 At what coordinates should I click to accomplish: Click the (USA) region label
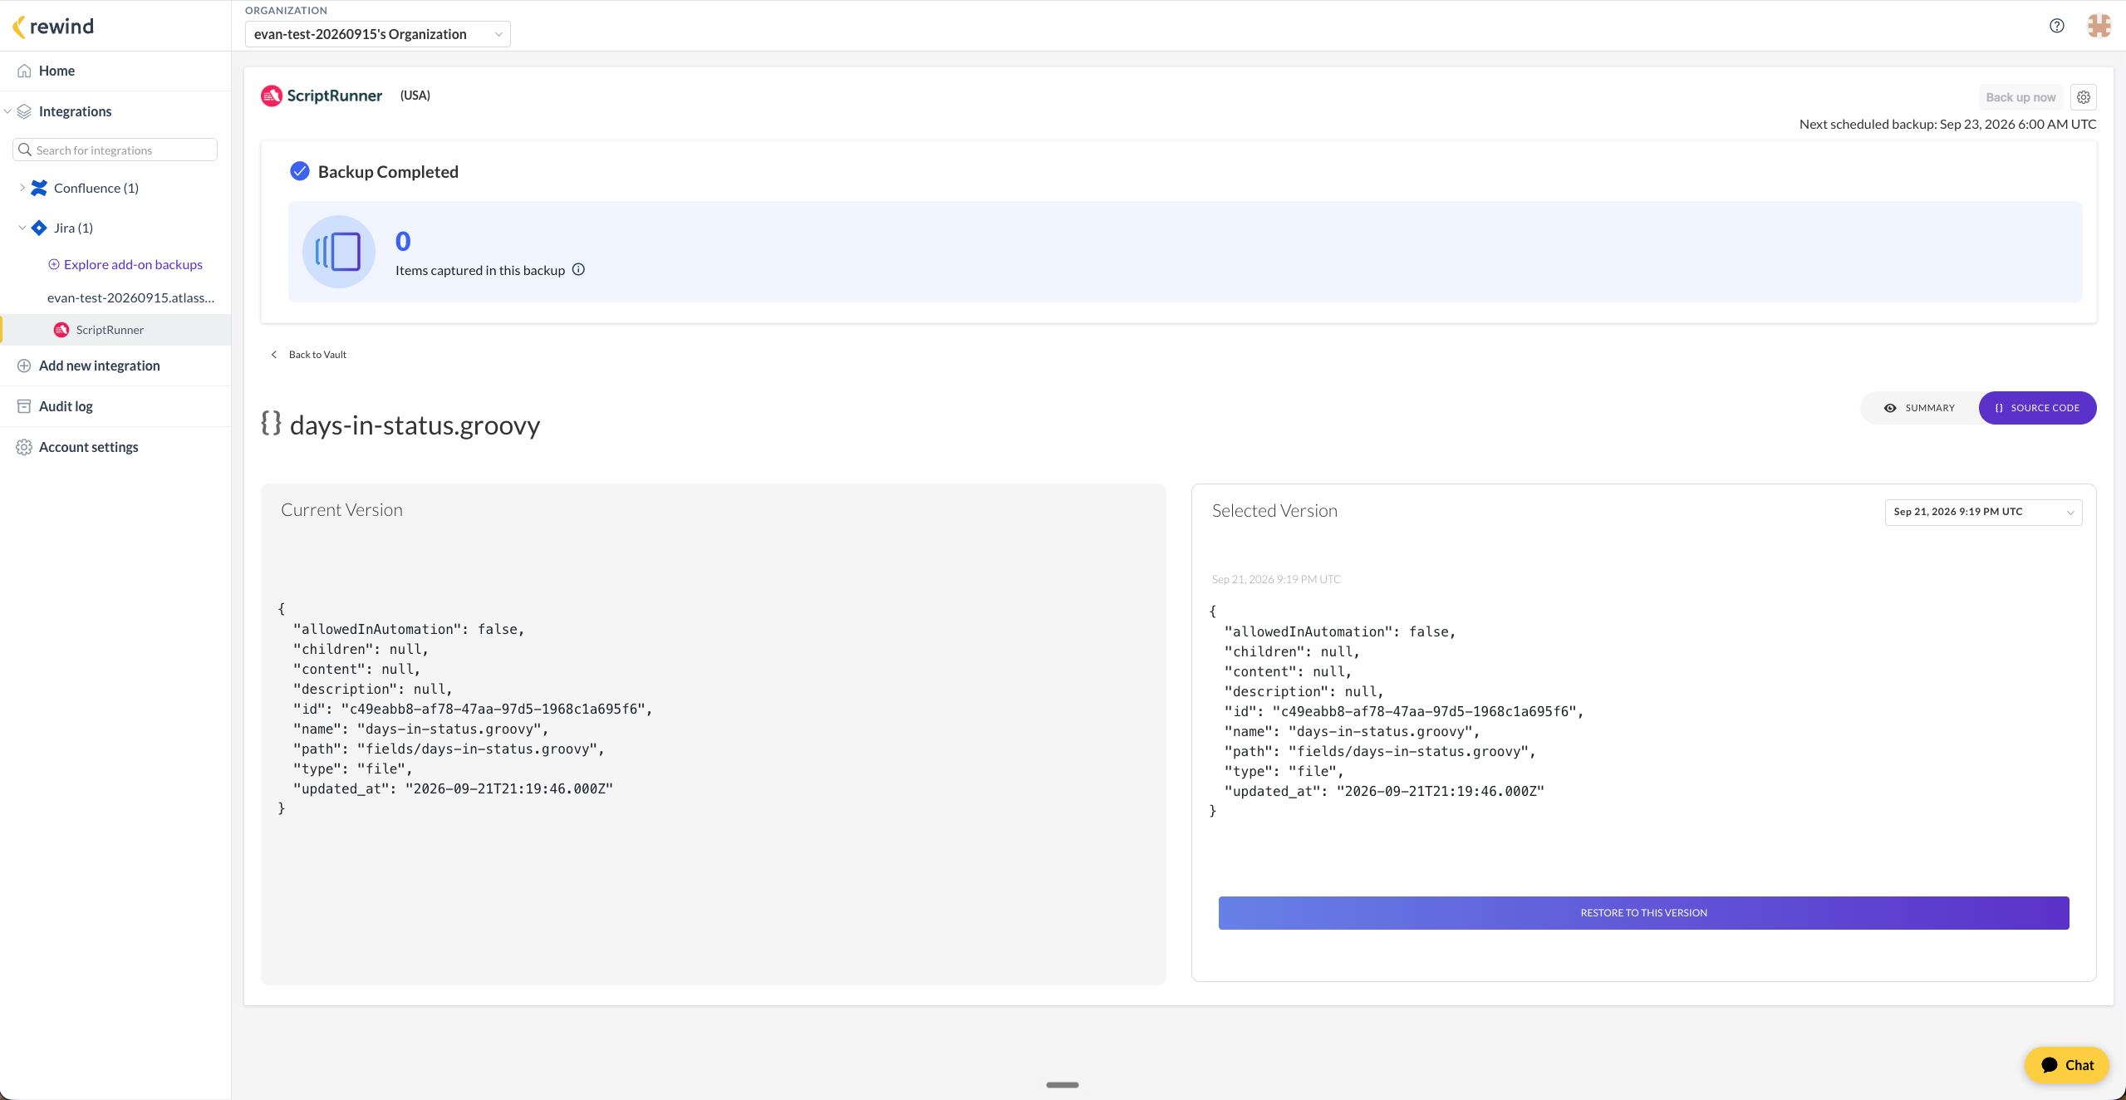[x=415, y=96]
